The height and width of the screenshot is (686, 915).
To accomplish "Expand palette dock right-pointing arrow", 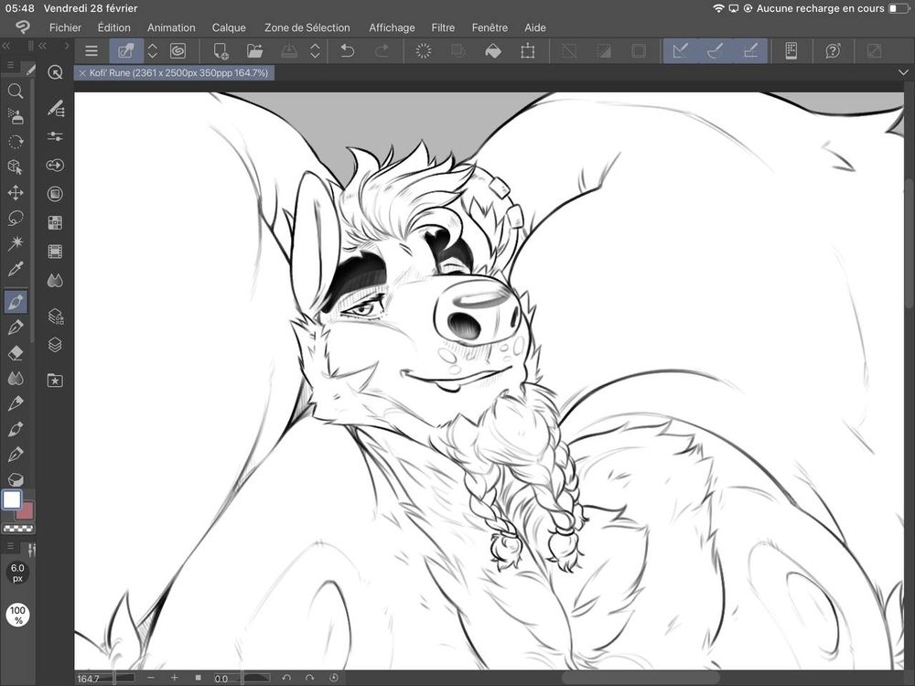I will pos(67,46).
